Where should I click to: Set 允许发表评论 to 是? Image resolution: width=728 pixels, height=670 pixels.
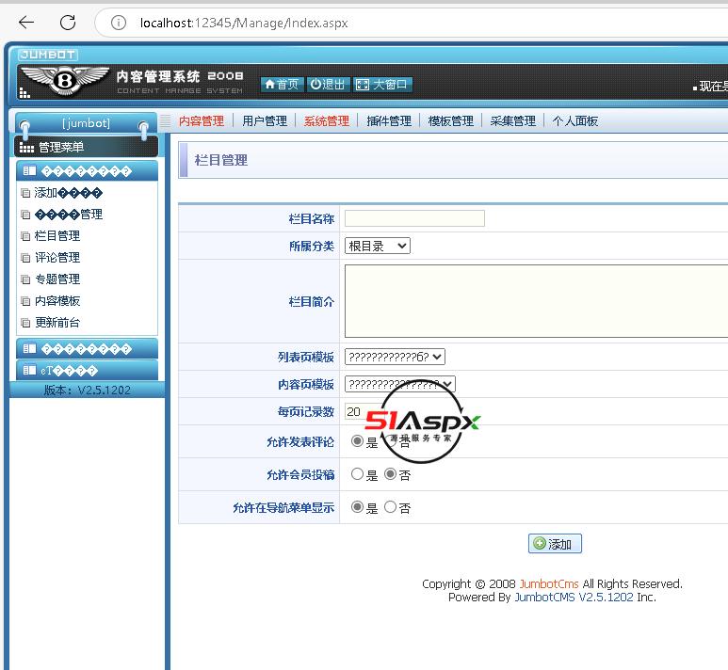(x=357, y=440)
